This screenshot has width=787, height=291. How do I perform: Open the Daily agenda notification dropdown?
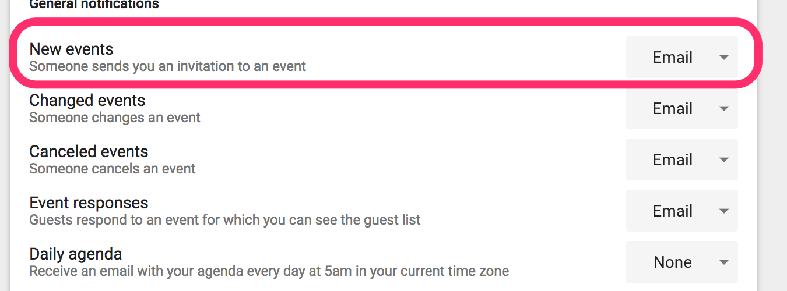(x=681, y=262)
